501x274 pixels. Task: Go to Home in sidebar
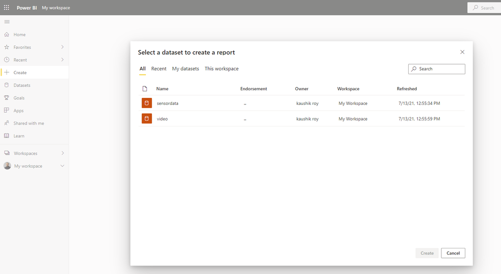(x=20, y=35)
